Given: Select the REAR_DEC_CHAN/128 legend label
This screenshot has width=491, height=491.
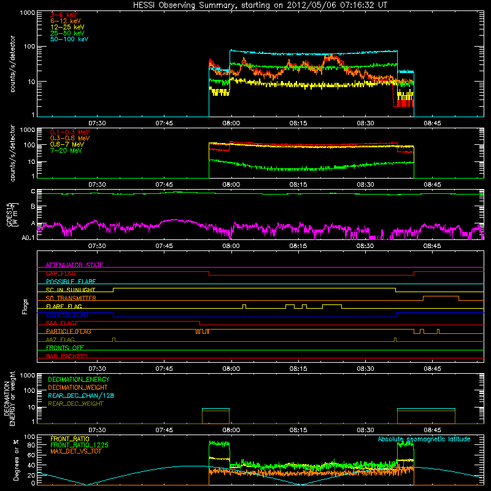Looking at the screenshot, I should (81, 395).
